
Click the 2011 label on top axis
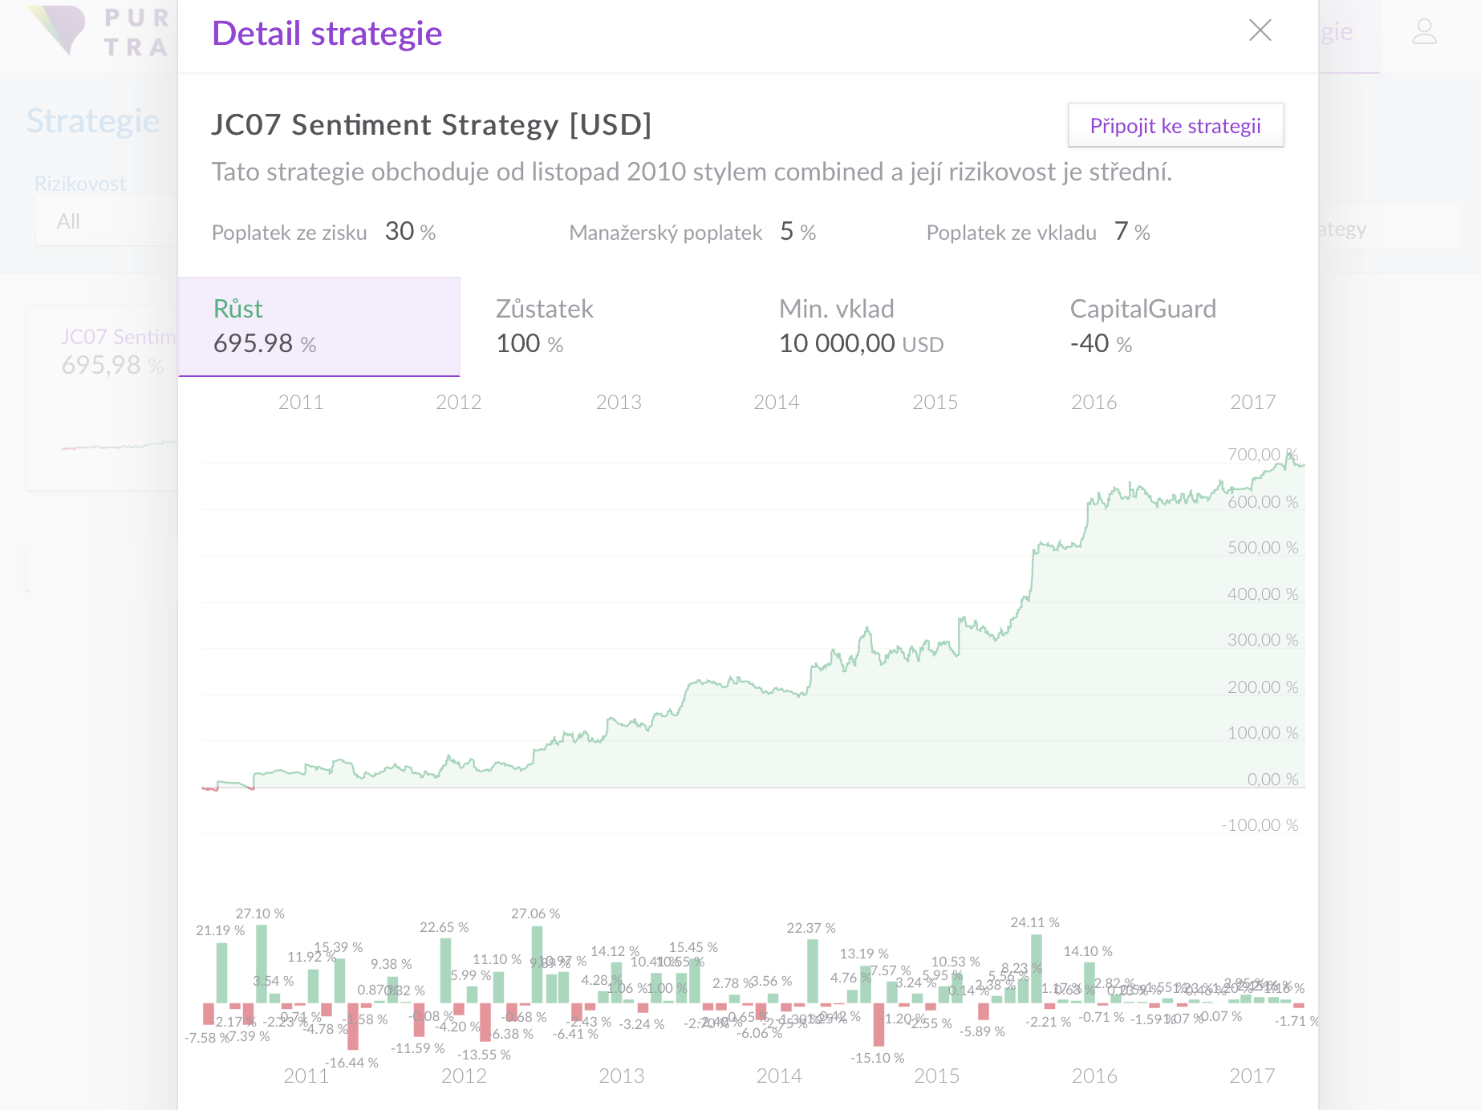(x=301, y=402)
